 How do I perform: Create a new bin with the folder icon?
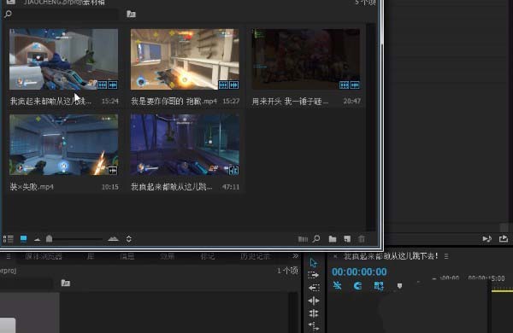pyautogui.click(x=333, y=239)
